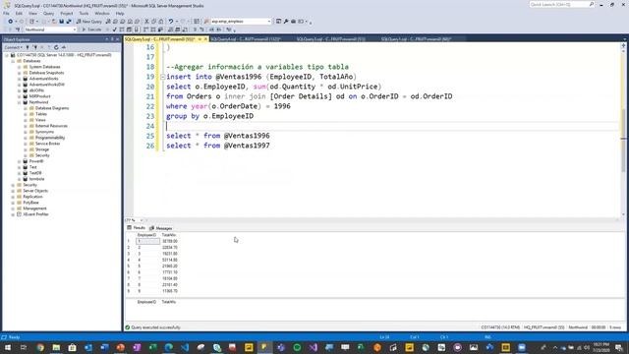629x354 pixels.
Task: Click the Undo icon in toolbar
Action: [x=171, y=22]
